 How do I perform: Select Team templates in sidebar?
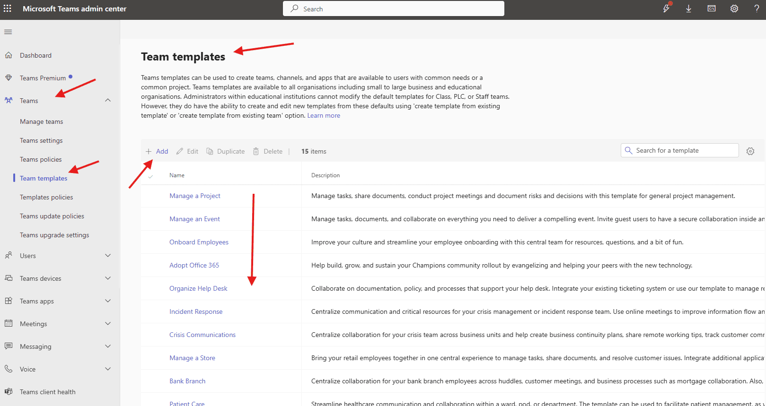[44, 178]
